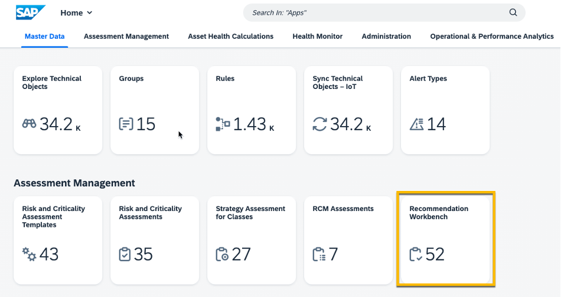
Task: Open Sync Technical Objects – IoT title
Action: coord(338,82)
